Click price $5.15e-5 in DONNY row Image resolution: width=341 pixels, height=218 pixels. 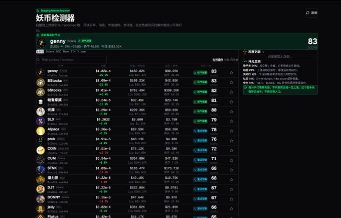point(103,197)
